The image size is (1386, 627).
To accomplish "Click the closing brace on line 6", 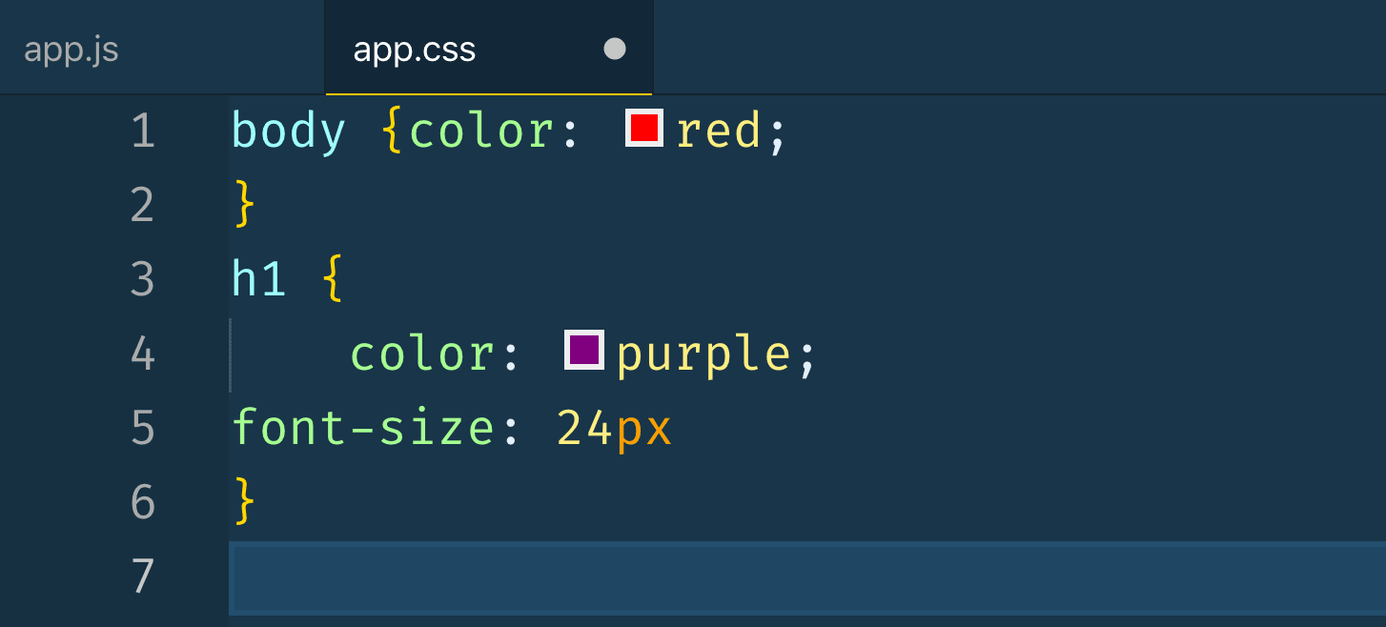I will (244, 501).
